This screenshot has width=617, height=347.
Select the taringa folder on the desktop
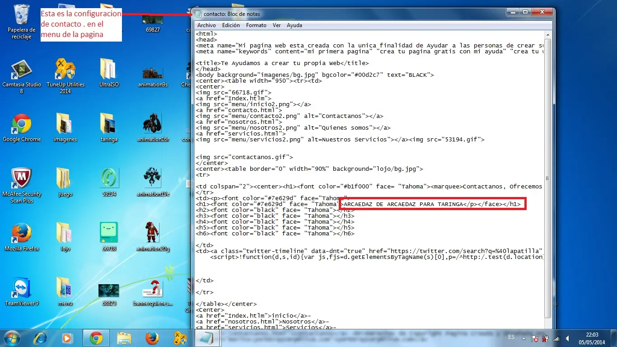pos(109,128)
